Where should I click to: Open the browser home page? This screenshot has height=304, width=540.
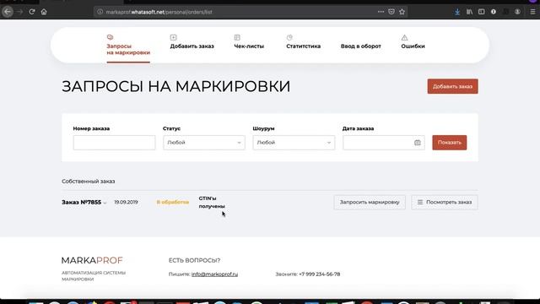click(44, 12)
